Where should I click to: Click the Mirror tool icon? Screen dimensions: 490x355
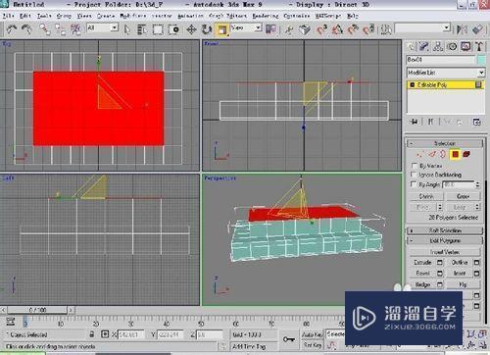pyautogui.click(x=462, y=29)
